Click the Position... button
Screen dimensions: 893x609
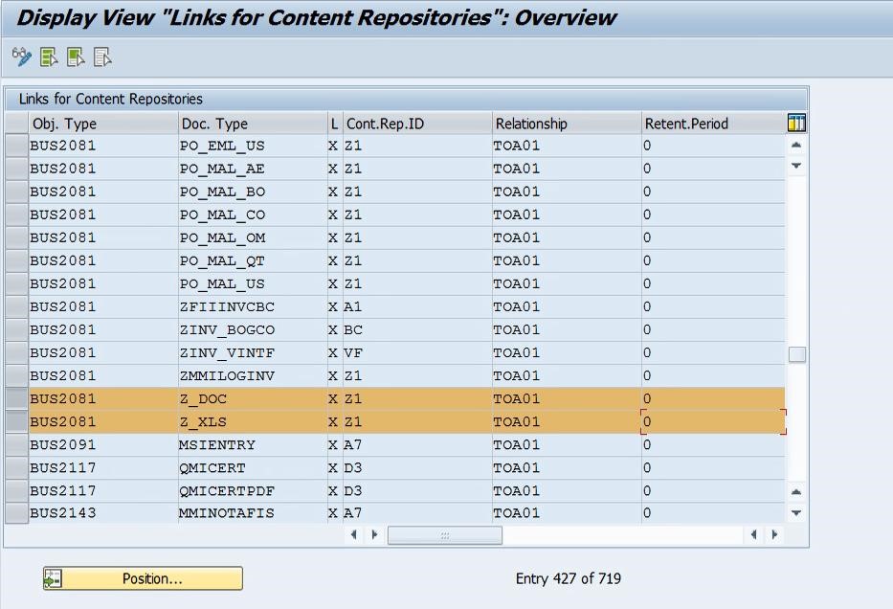tap(143, 578)
